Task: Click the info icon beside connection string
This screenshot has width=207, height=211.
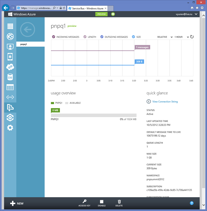Action: coord(149,102)
